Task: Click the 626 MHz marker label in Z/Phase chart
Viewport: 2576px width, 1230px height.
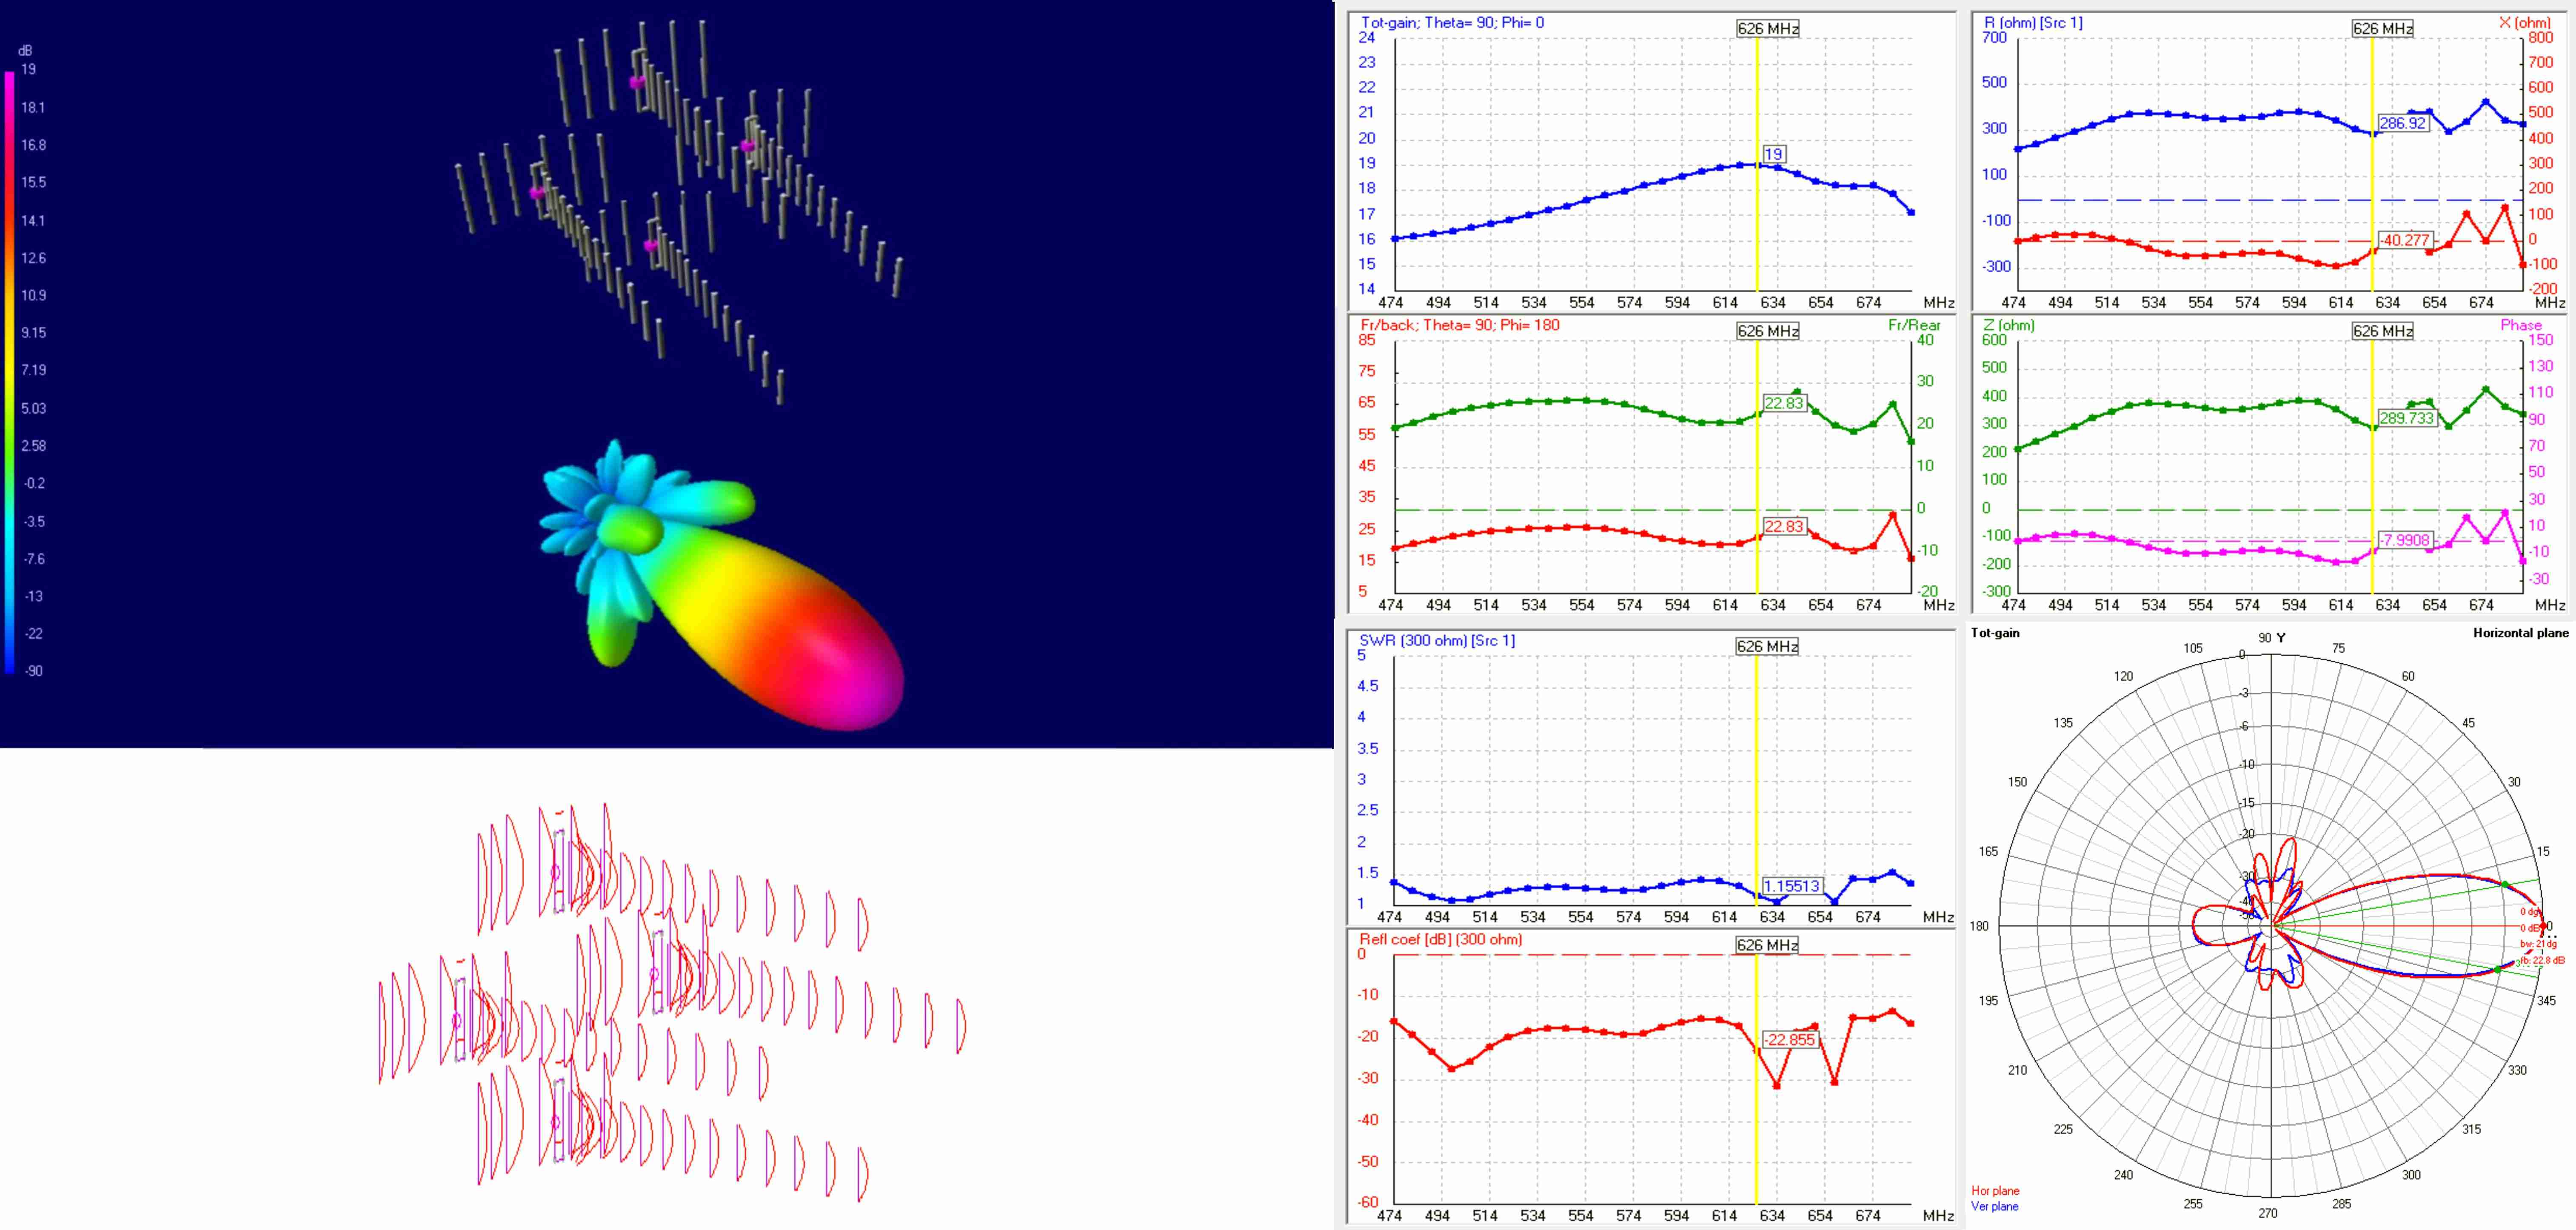Action: [2382, 331]
